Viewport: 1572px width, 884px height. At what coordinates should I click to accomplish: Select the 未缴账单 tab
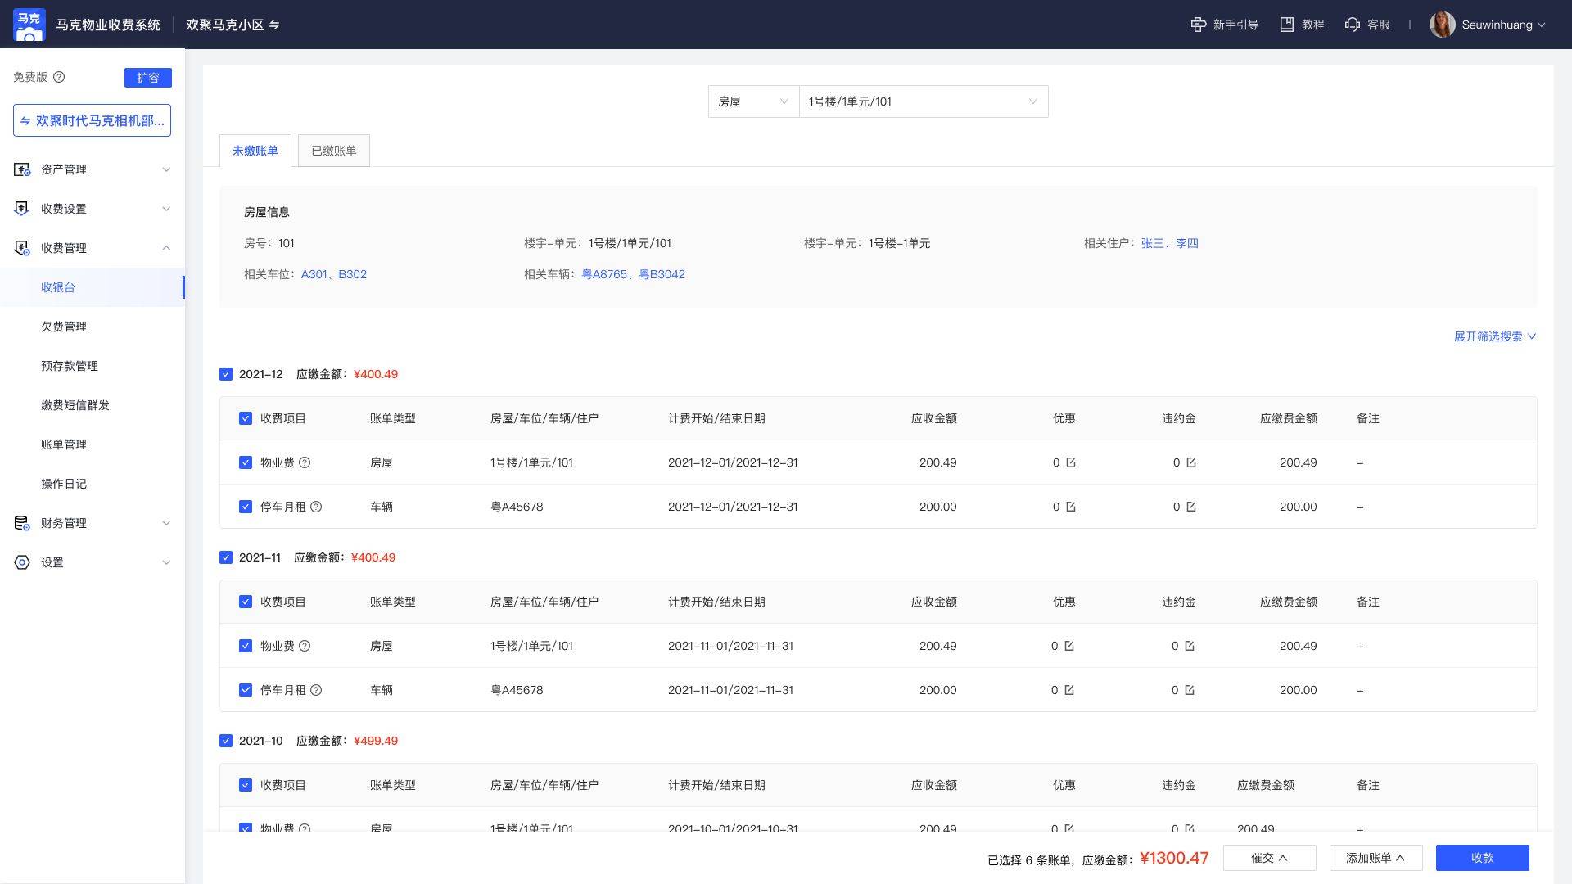(x=255, y=151)
